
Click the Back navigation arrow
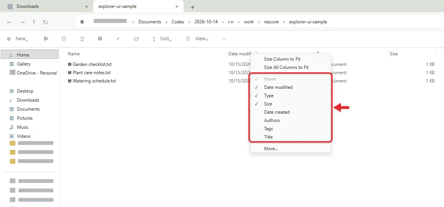(9, 22)
